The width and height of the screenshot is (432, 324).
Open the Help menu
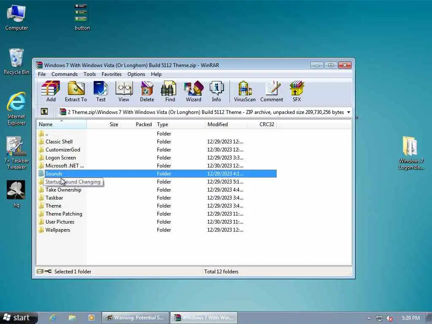pos(156,74)
